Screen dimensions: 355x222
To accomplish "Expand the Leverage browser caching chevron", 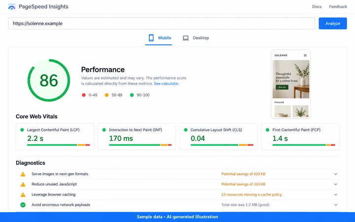I will click(336, 194).
